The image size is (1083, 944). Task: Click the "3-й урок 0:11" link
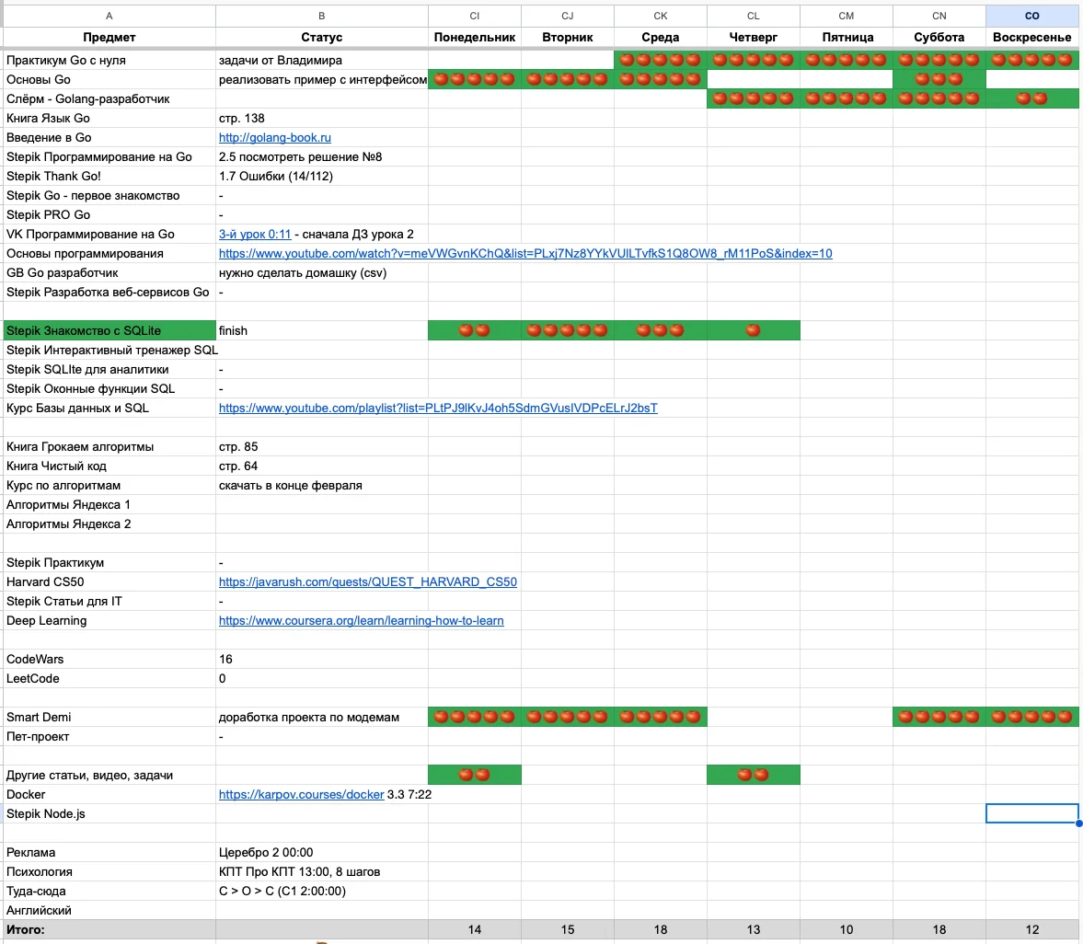[255, 235]
